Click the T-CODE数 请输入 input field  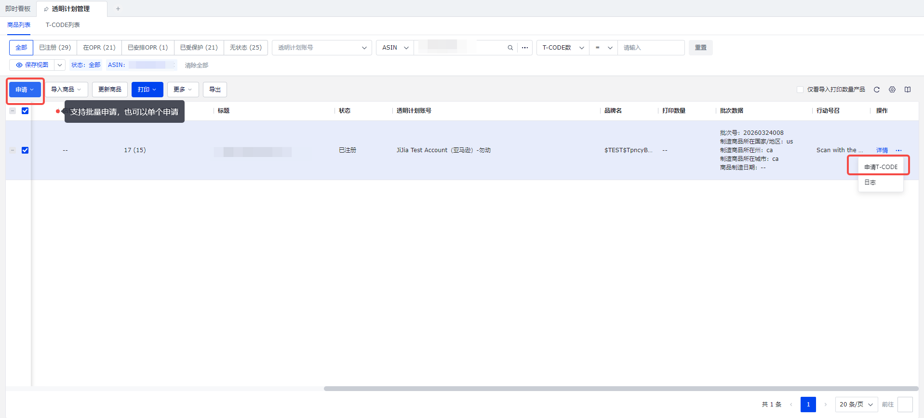pyautogui.click(x=651, y=48)
